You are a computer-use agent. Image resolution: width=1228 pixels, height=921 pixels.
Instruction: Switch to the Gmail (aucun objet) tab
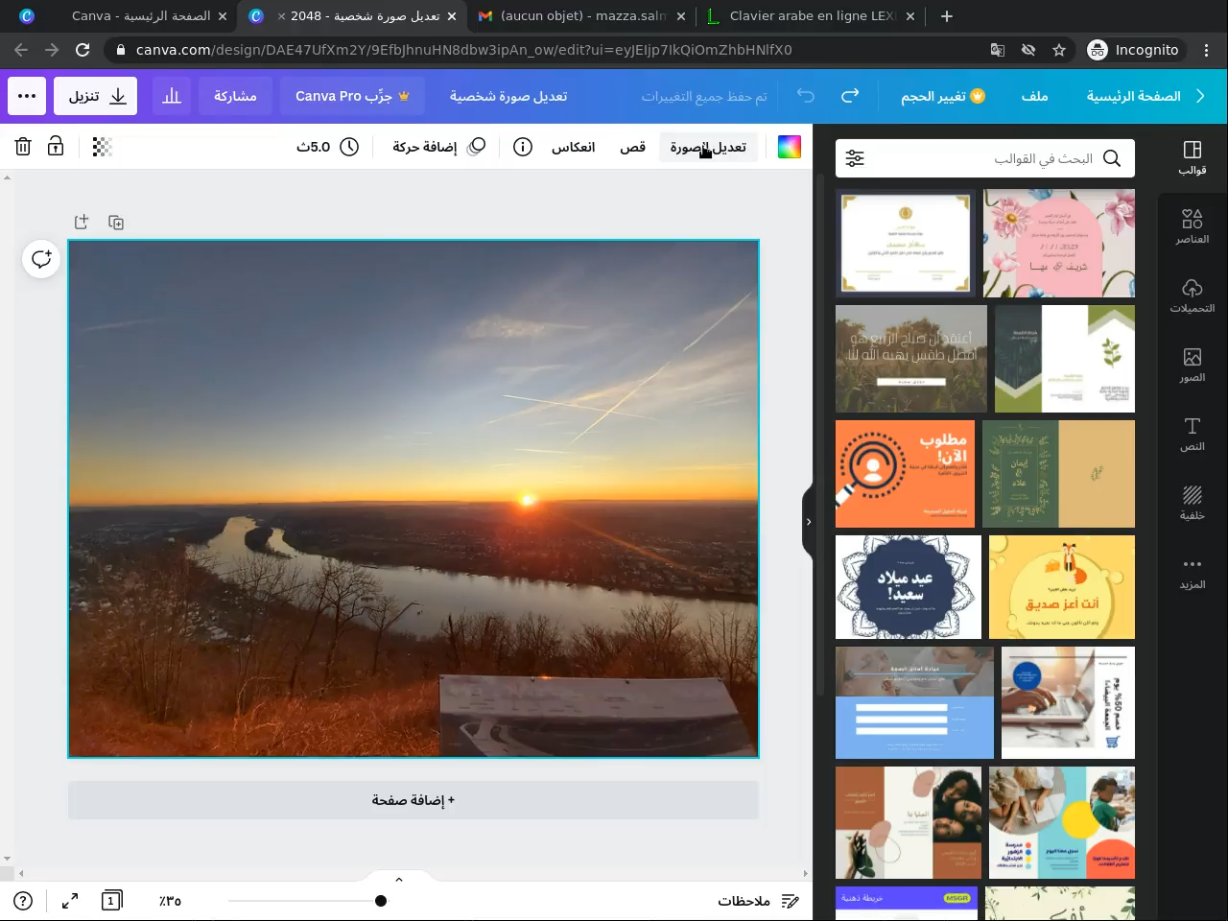581,16
